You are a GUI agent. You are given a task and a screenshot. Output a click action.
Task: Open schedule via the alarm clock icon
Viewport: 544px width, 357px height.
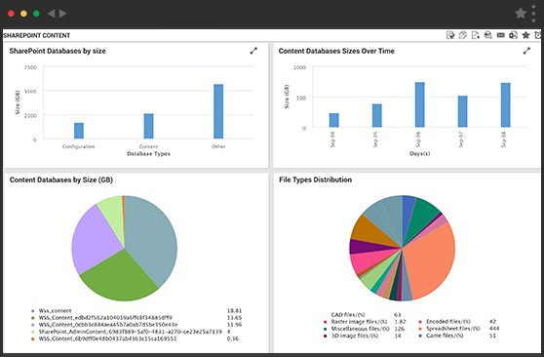538,35
